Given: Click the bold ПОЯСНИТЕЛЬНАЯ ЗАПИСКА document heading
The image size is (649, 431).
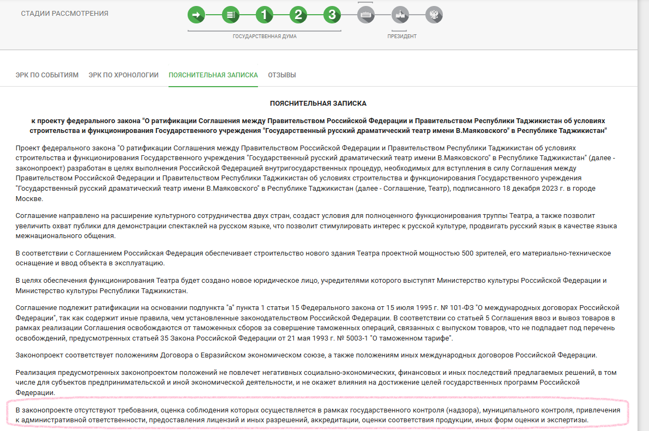Looking at the screenshot, I should tap(318, 103).
